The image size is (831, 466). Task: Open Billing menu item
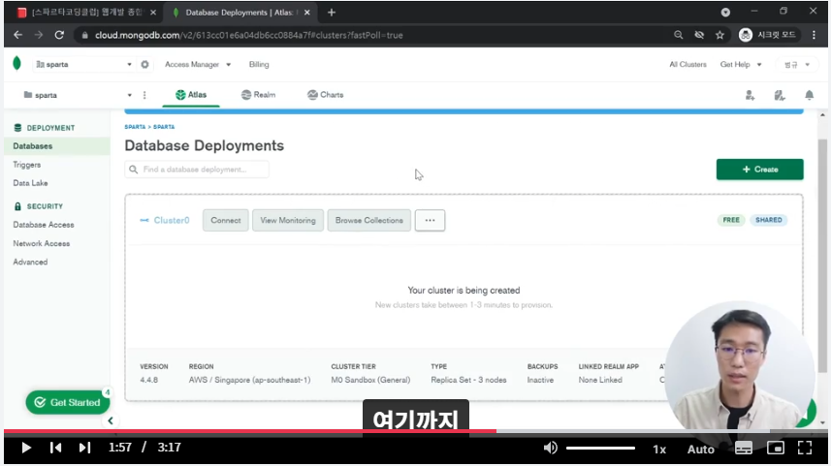pos(259,64)
